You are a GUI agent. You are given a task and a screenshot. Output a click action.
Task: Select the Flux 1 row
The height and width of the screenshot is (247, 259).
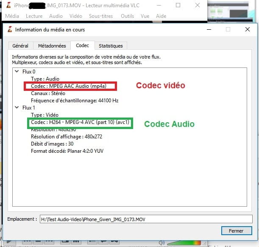click(29, 108)
